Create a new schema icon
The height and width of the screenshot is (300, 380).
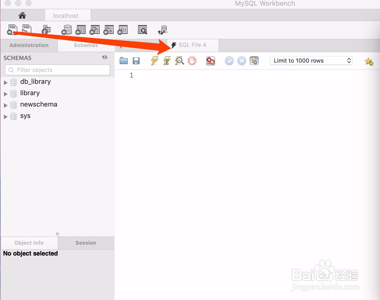(x=67, y=30)
